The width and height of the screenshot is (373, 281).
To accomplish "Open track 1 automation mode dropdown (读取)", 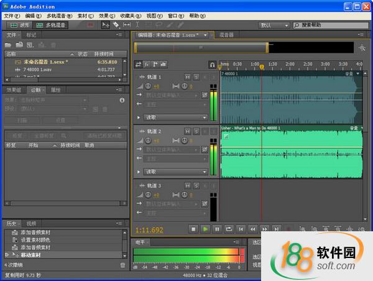I will tap(175, 117).
